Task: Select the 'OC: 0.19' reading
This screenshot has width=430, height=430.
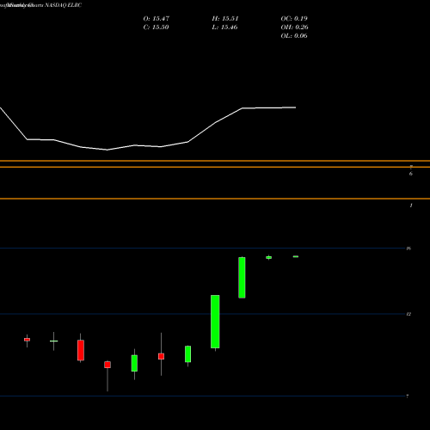Action: 294,19
